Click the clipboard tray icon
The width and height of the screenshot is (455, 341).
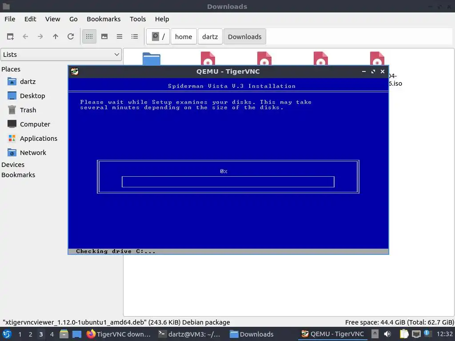pyautogui.click(x=404, y=334)
